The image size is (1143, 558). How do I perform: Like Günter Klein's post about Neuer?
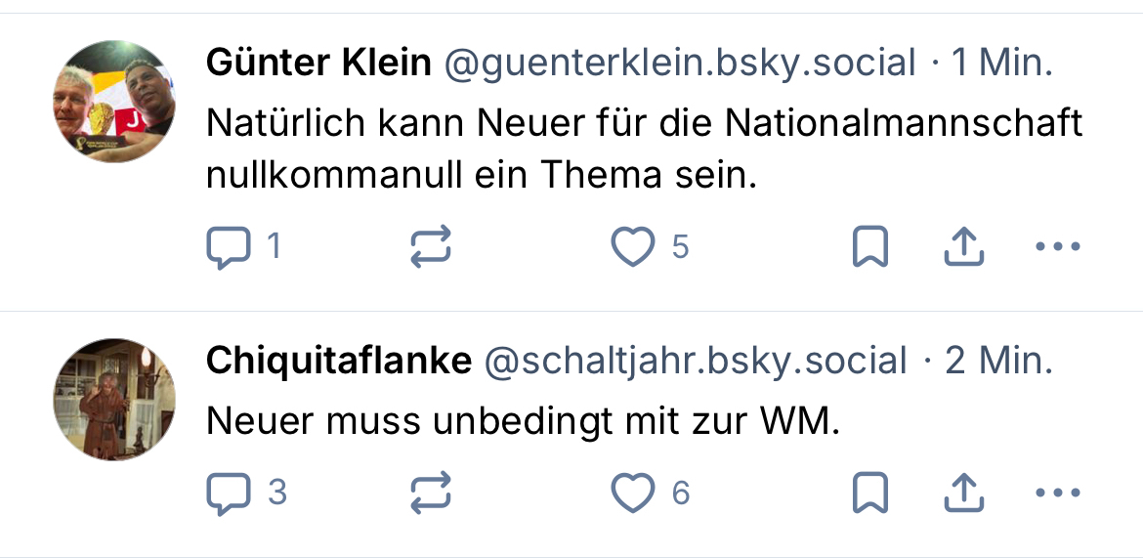coord(632,247)
